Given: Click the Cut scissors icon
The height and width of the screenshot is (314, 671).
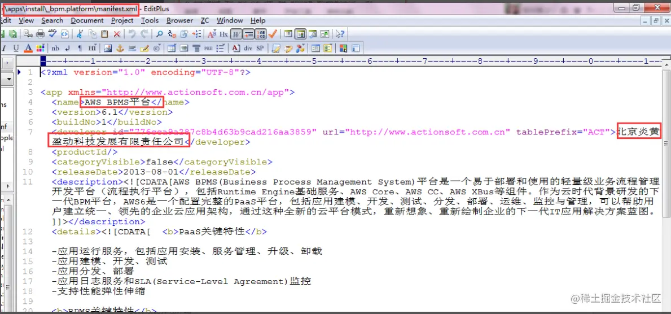Looking at the screenshot, I should pyautogui.click(x=80, y=34).
